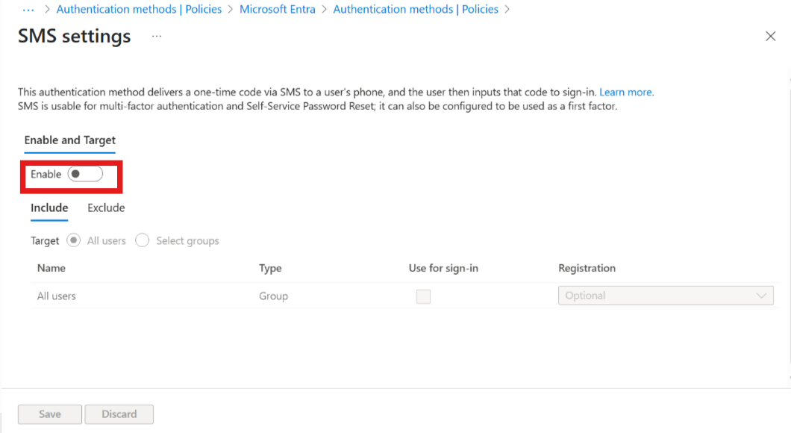The height and width of the screenshot is (433, 791).
Task: Open the Registration Optional dropdown
Action: 666,296
